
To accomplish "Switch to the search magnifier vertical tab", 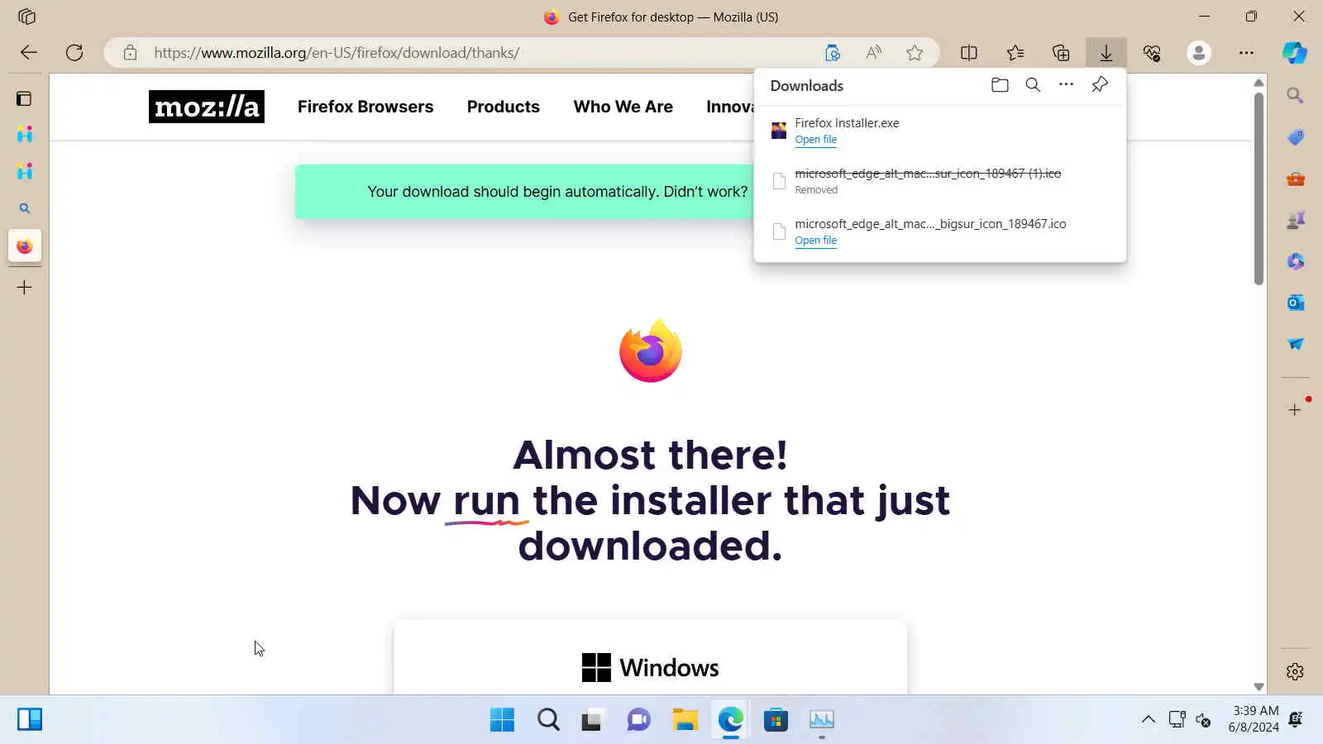I will click(x=25, y=208).
